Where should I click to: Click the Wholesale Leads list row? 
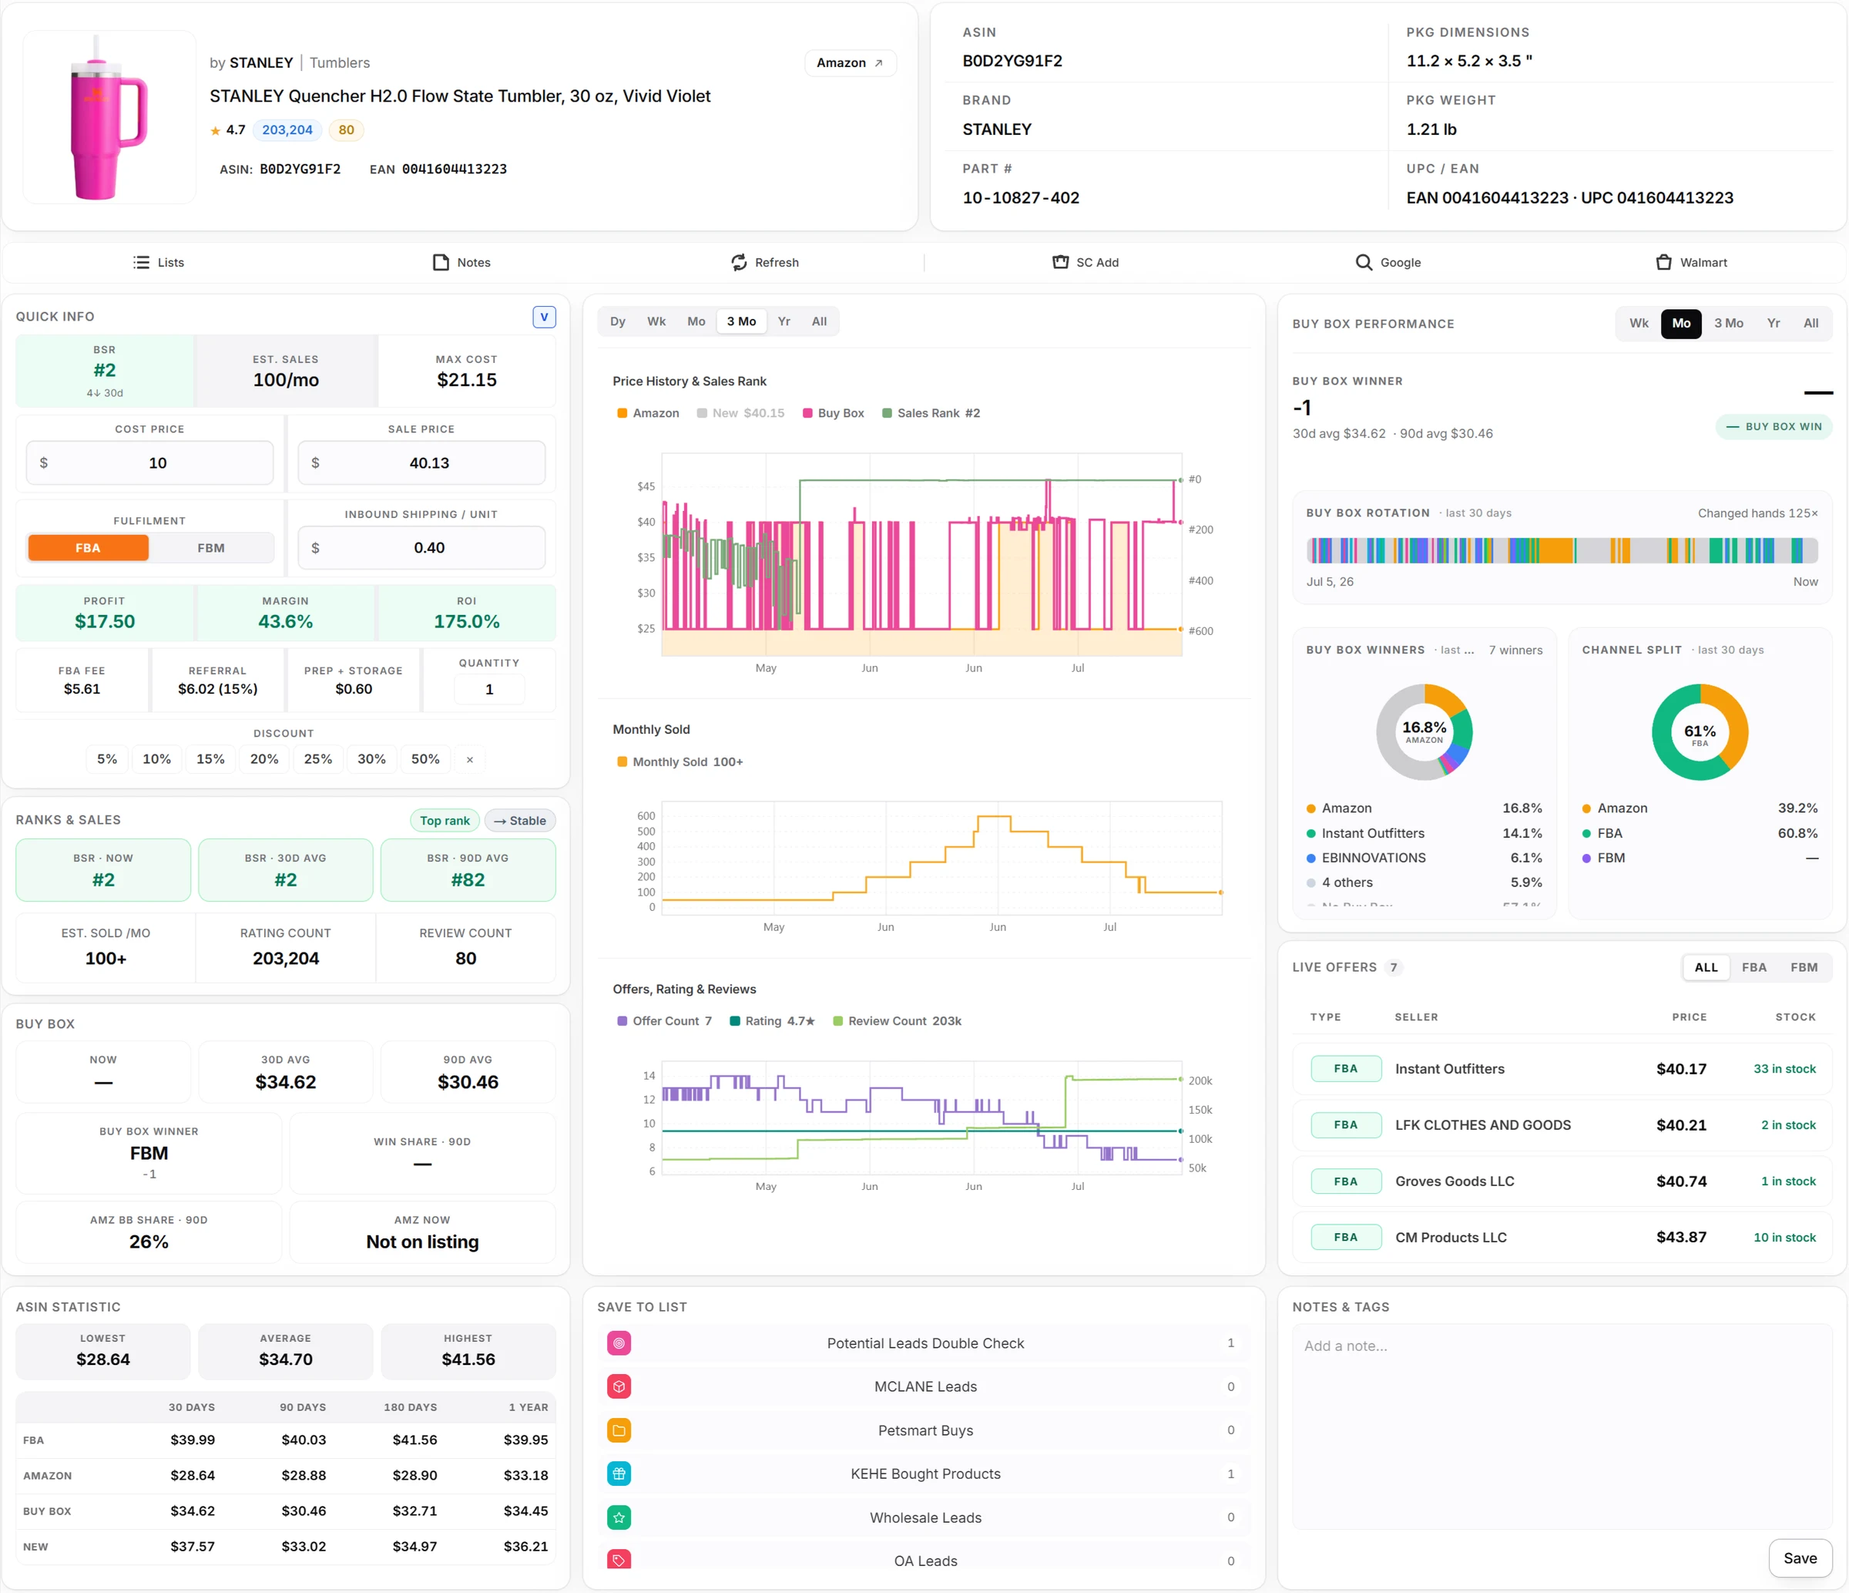pos(924,1517)
